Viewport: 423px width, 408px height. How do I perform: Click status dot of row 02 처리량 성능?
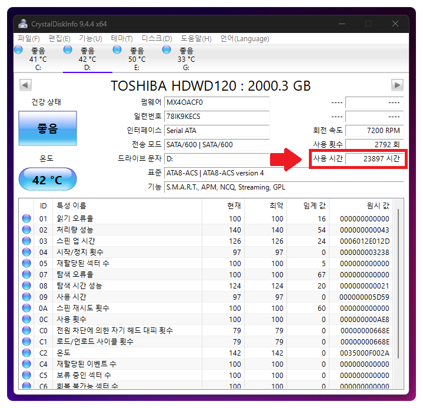pyautogui.click(x=26, y=230)
